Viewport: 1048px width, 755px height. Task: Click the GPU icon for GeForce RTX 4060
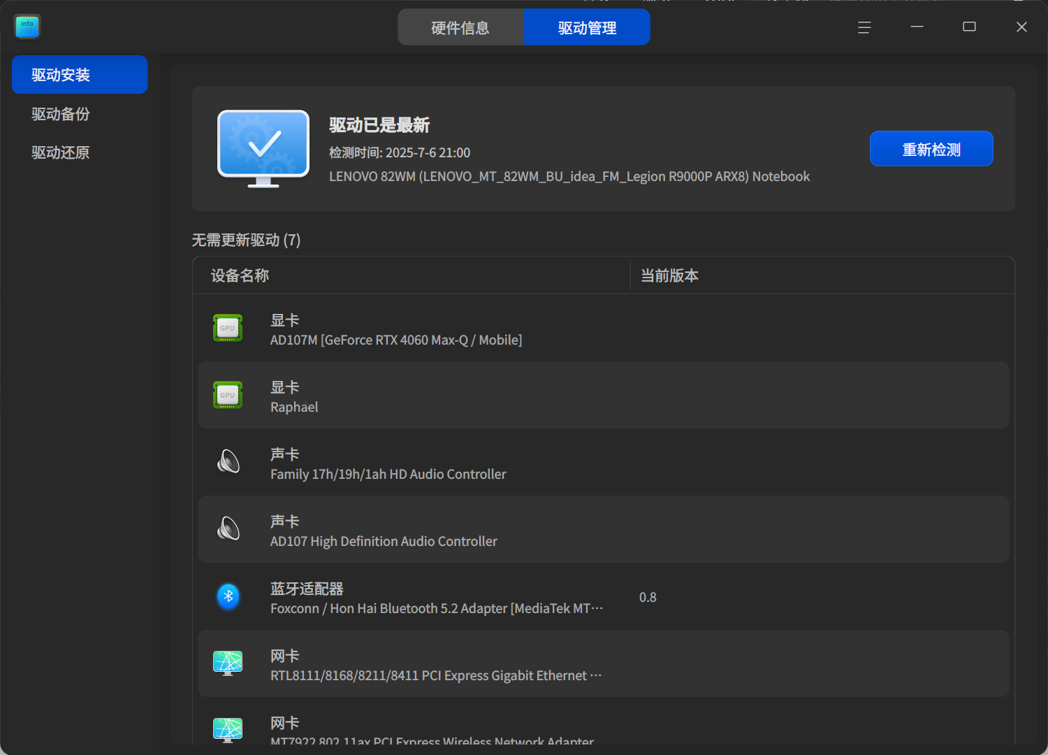(x=228, y=328)
